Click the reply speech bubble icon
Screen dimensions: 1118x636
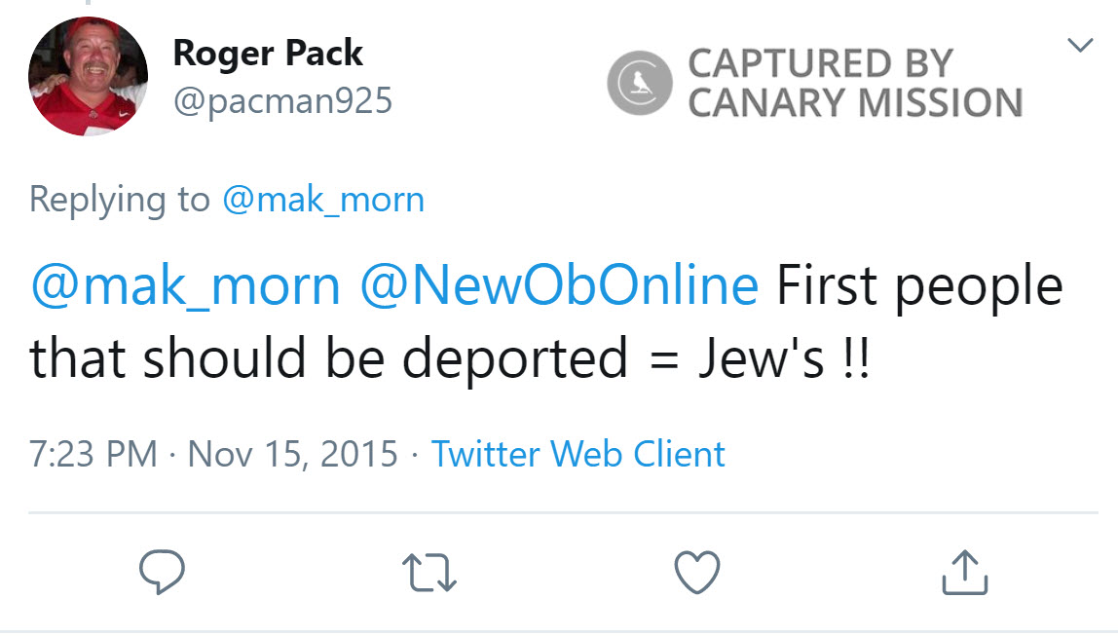pos(163,574)
